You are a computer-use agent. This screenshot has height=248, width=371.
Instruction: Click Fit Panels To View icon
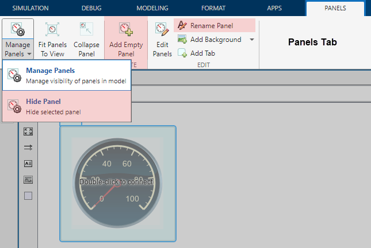click(52, 29)
